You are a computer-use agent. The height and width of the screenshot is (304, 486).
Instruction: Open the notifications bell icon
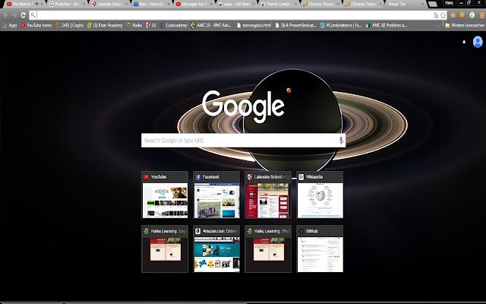pos(464,42)
